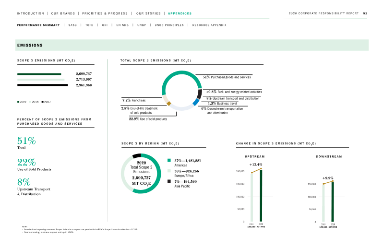
Task: Click 2.8% End-of-life treatment label
Action: tap(139, 110)
